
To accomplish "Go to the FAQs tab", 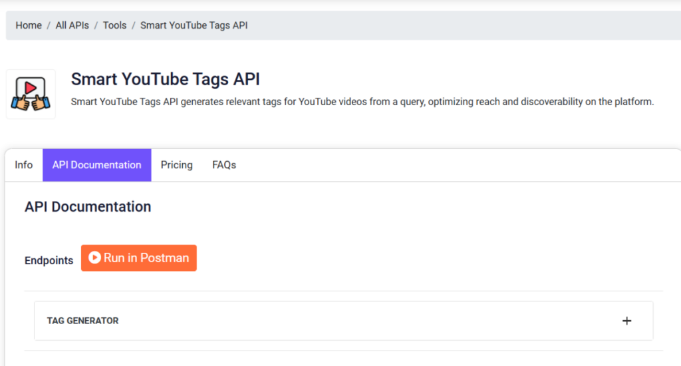I will tap(224, 165).
